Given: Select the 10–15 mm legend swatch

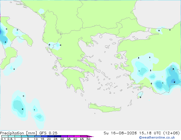Looking at the screenshot, I should (38, 136).
